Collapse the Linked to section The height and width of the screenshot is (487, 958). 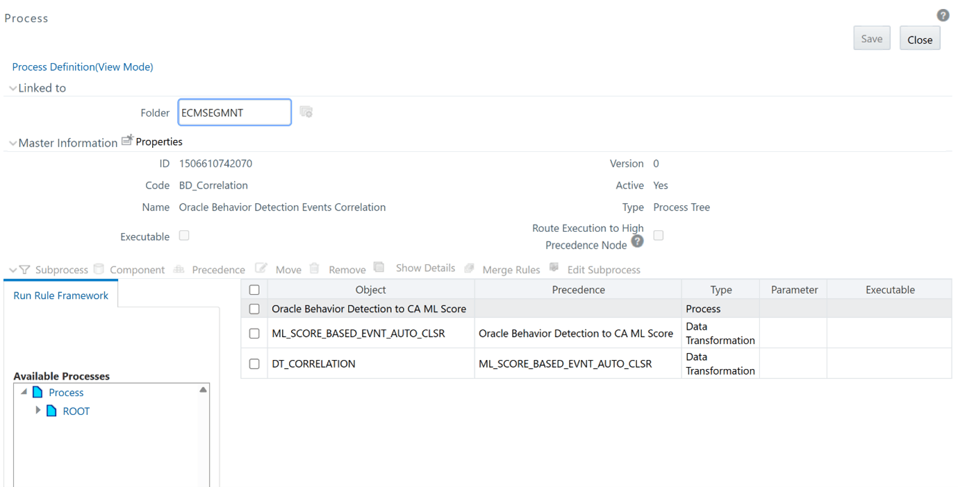12,88
